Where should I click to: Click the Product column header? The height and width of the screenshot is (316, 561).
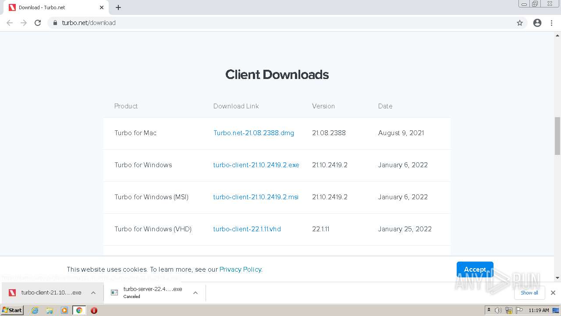click(x=126, y=106)
